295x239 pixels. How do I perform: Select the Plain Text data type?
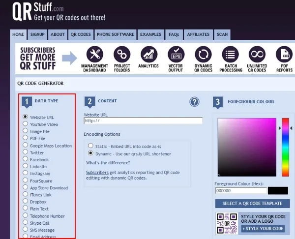point(26,209)
